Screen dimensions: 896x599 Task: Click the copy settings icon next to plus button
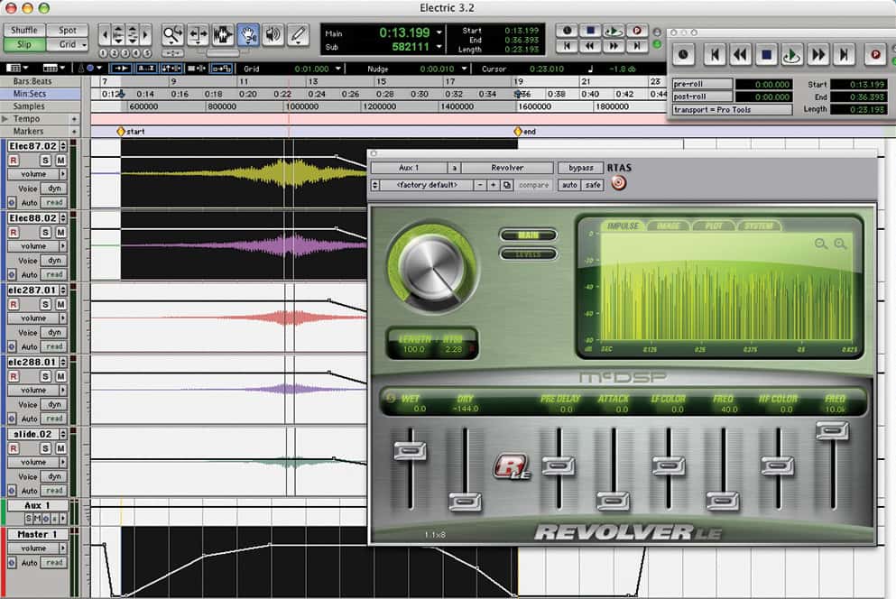pos(507,185)
